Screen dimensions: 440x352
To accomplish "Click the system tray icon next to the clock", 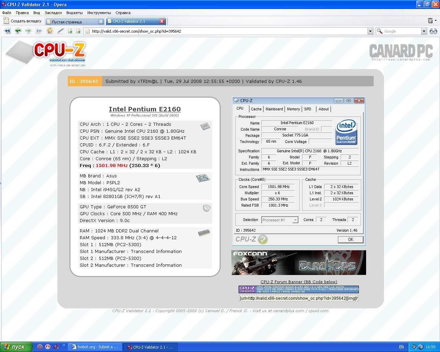I will coord(421,347).
